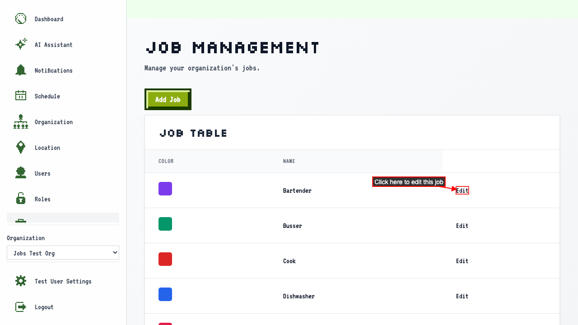Open the Organization dropdown showing Jobs Test Org
578x325 pixels.
point(63,253)
